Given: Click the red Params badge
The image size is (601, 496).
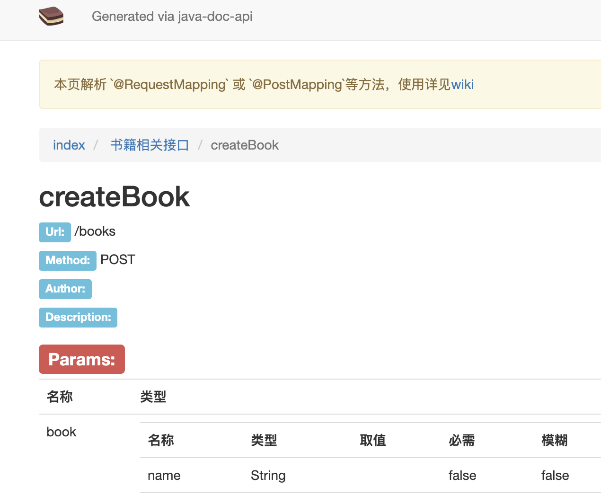Looking at the screenshot, I should click(x=81, y=359).
